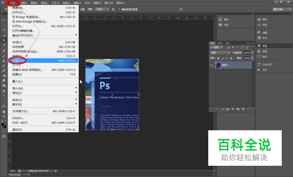Open Mini Bridge tab at bottom
Screen dimensions: 293x177
(15, 175)
